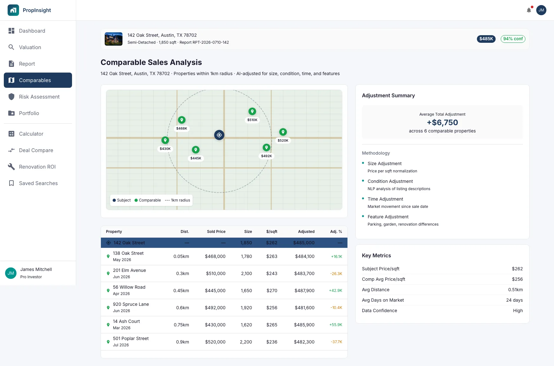Click the 1km radius legend entry
The image size is (554, 366).
pyautogui.click(x=177, y=200)
